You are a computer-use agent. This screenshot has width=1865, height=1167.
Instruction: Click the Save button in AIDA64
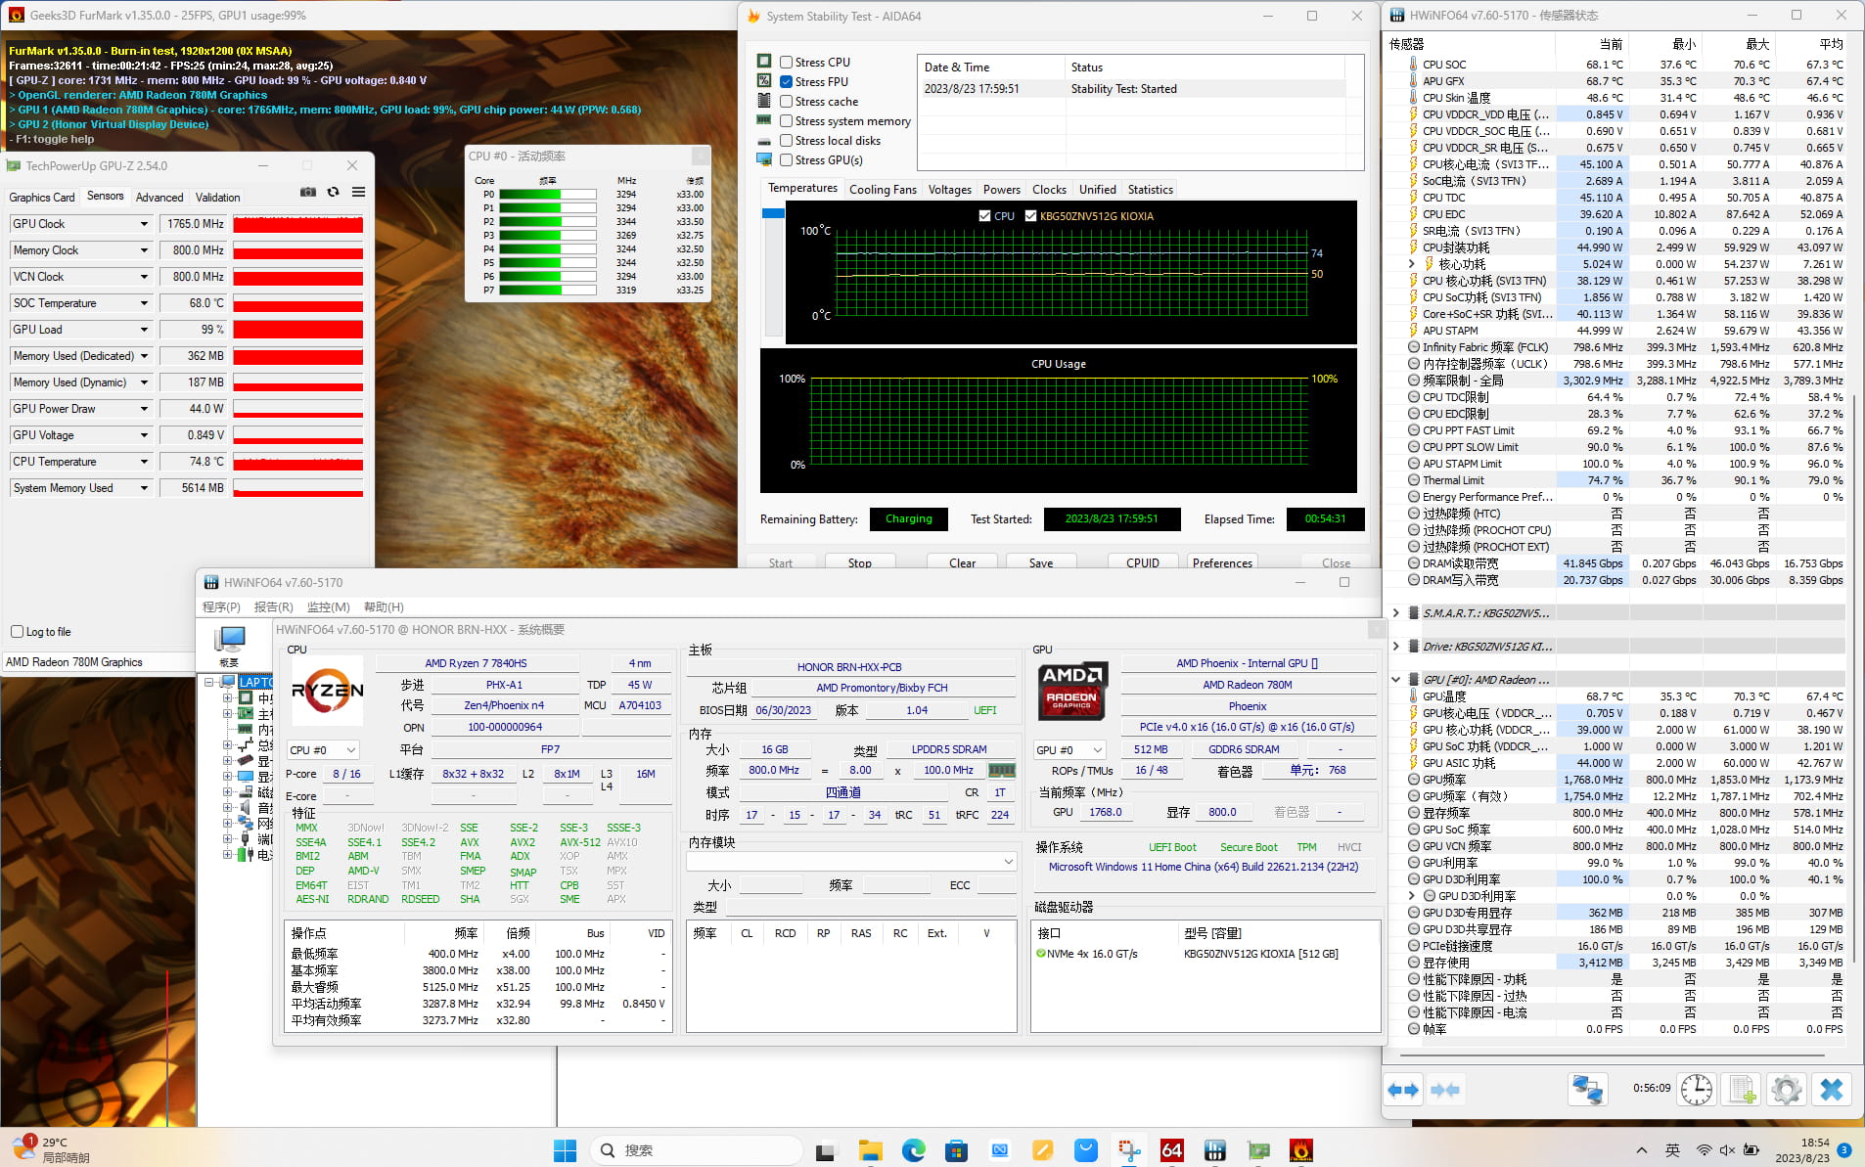coord(1041,562)
